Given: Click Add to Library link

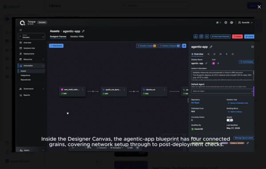Looking at the screenshot, I should pyautogui.click(x=235, y=112).
